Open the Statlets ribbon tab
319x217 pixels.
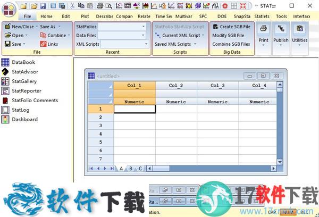tap(262, 16)
